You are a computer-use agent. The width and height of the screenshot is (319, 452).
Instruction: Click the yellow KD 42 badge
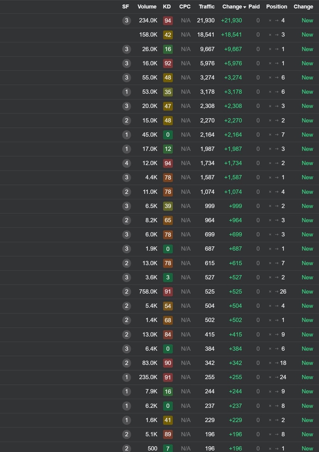coord(168,35)
